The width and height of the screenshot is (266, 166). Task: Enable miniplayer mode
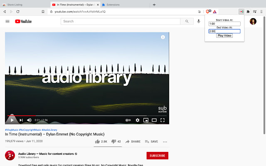(x=146, y=120)
